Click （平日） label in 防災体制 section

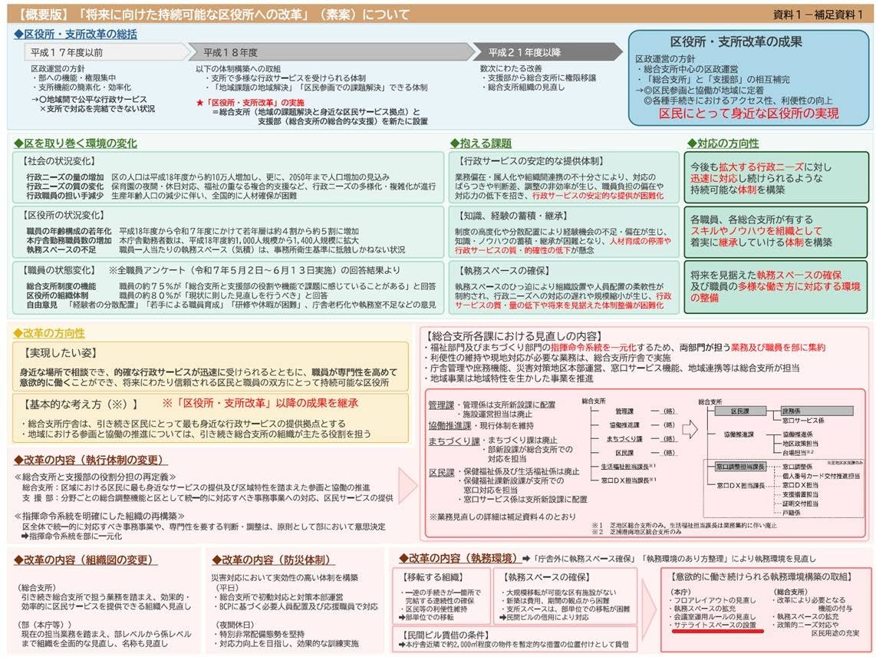pyautogui.click(x=226, y=588)
